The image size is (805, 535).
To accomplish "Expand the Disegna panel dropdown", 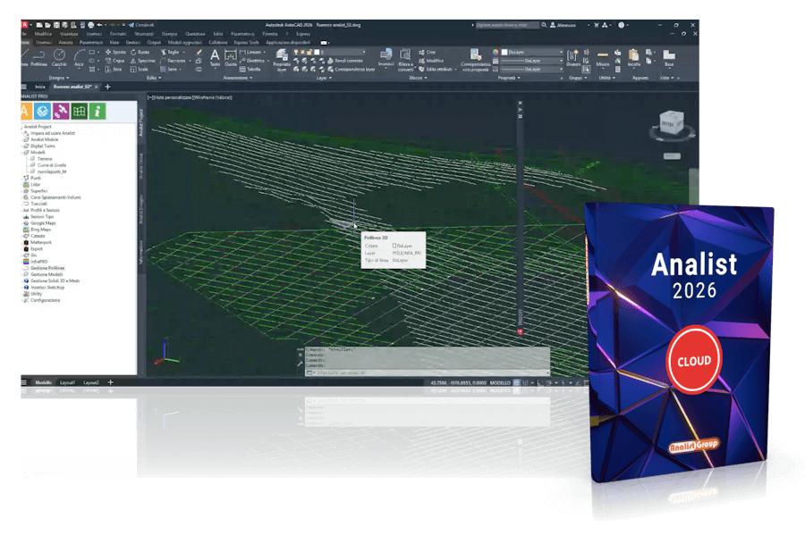I will click(56, 78).
